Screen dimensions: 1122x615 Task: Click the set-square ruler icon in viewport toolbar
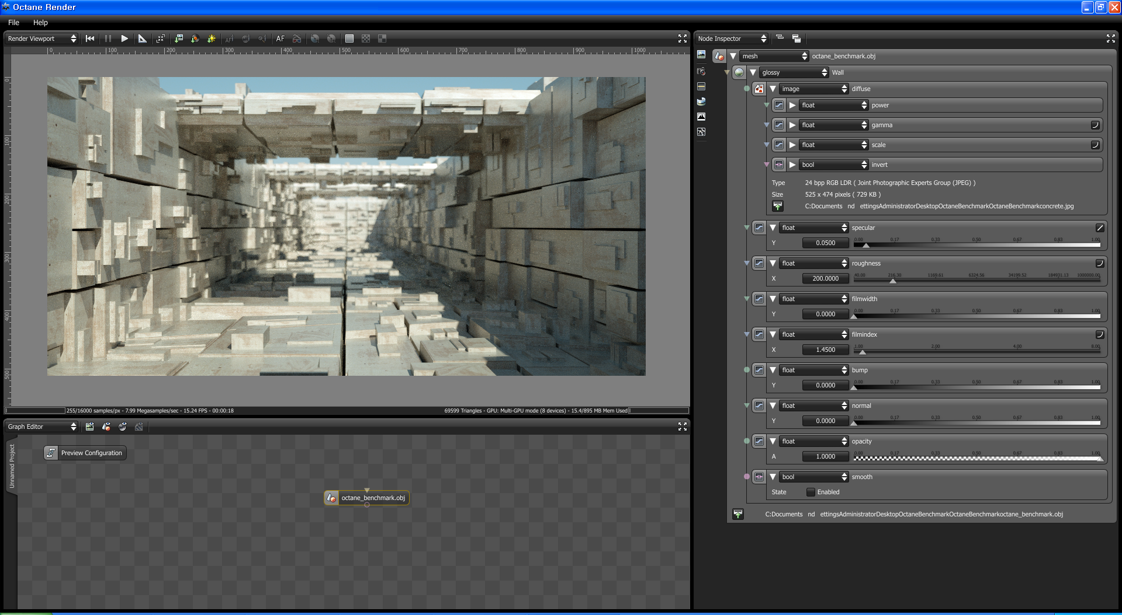tap(142, 39)
